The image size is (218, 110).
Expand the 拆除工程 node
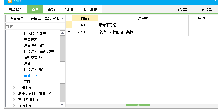point(14,105)
